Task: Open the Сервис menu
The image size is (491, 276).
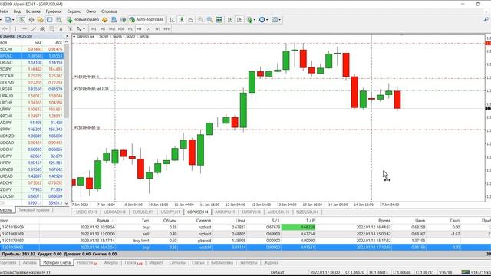Action: (x=74, y=11)
